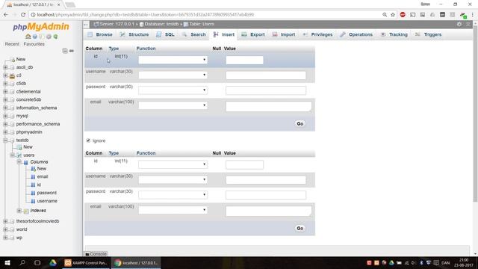Click the first username value input field
478x269 pixels.
(x=266, y=75)
